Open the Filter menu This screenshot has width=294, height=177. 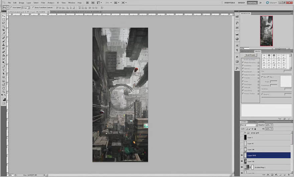coord(43,3)
